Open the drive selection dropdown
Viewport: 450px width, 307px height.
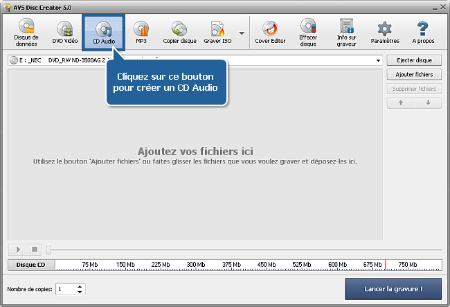pos(378,60)
